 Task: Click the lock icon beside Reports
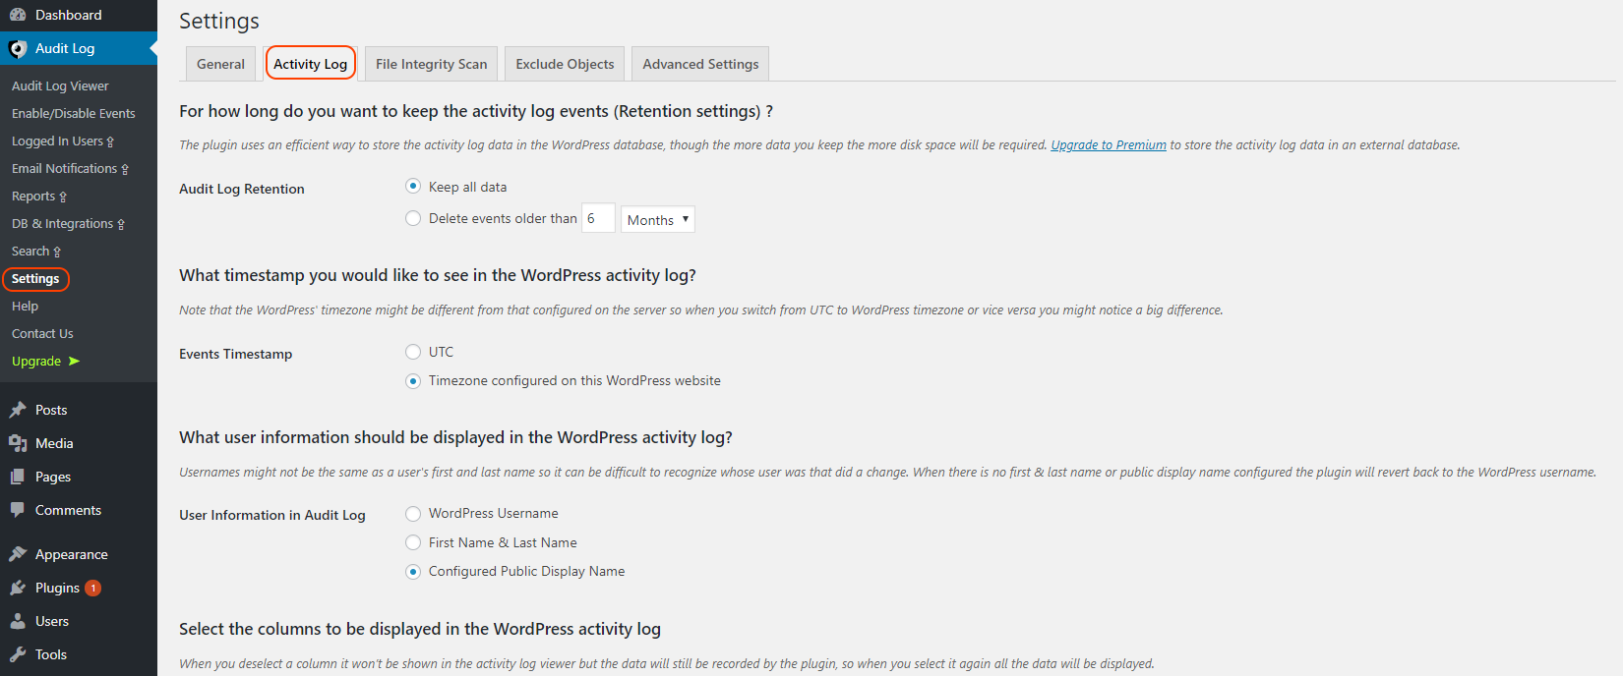(x=63, y=197)
